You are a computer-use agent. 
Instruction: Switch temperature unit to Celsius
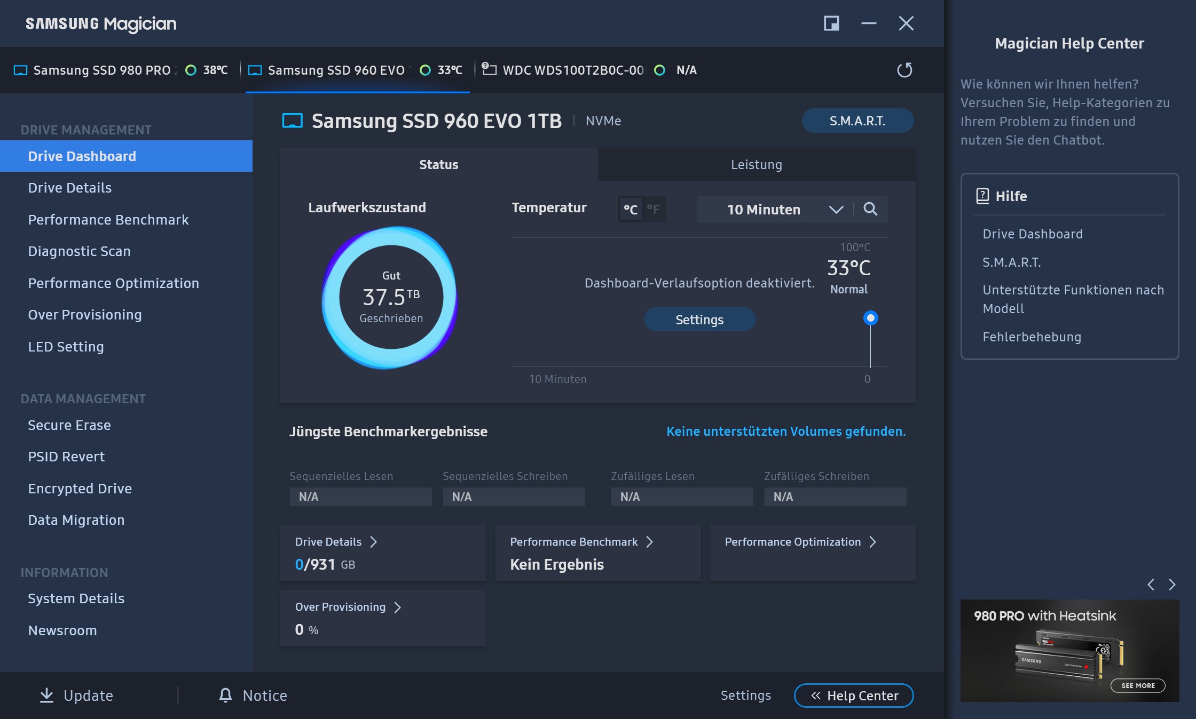coord(631,210)
